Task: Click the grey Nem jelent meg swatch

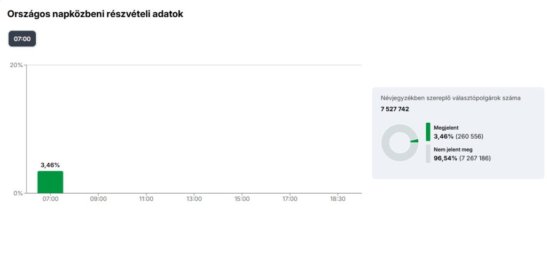Action: coord(428,154)
